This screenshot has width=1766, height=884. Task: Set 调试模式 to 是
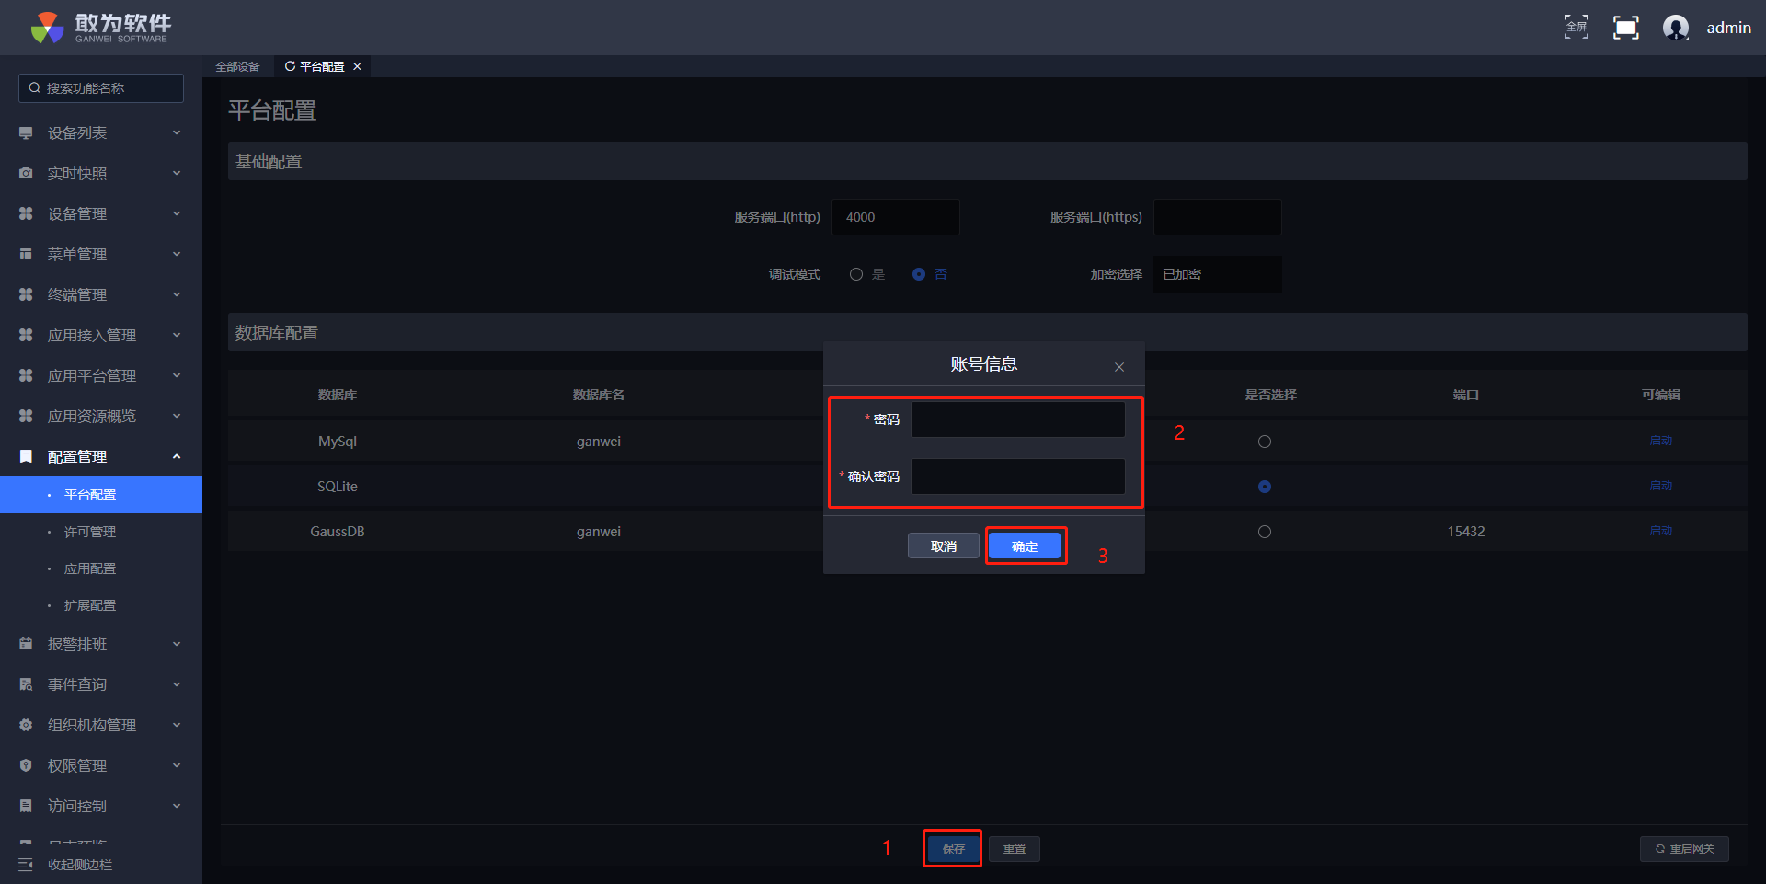[x=856, y=274]
